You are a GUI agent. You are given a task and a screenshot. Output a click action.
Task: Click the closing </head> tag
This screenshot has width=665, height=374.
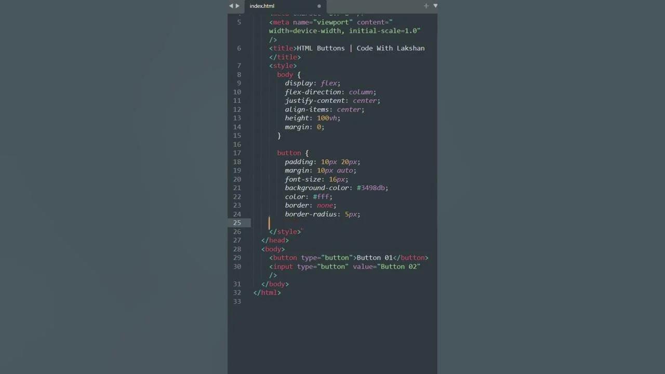275,241
